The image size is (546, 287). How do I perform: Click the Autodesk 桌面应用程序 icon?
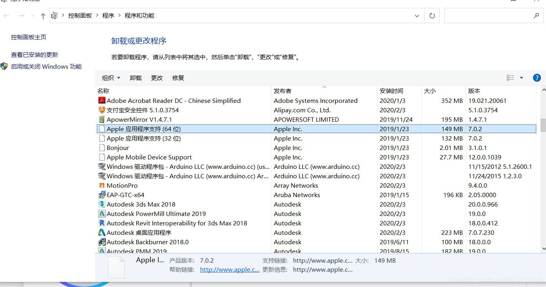pos(102,232)
